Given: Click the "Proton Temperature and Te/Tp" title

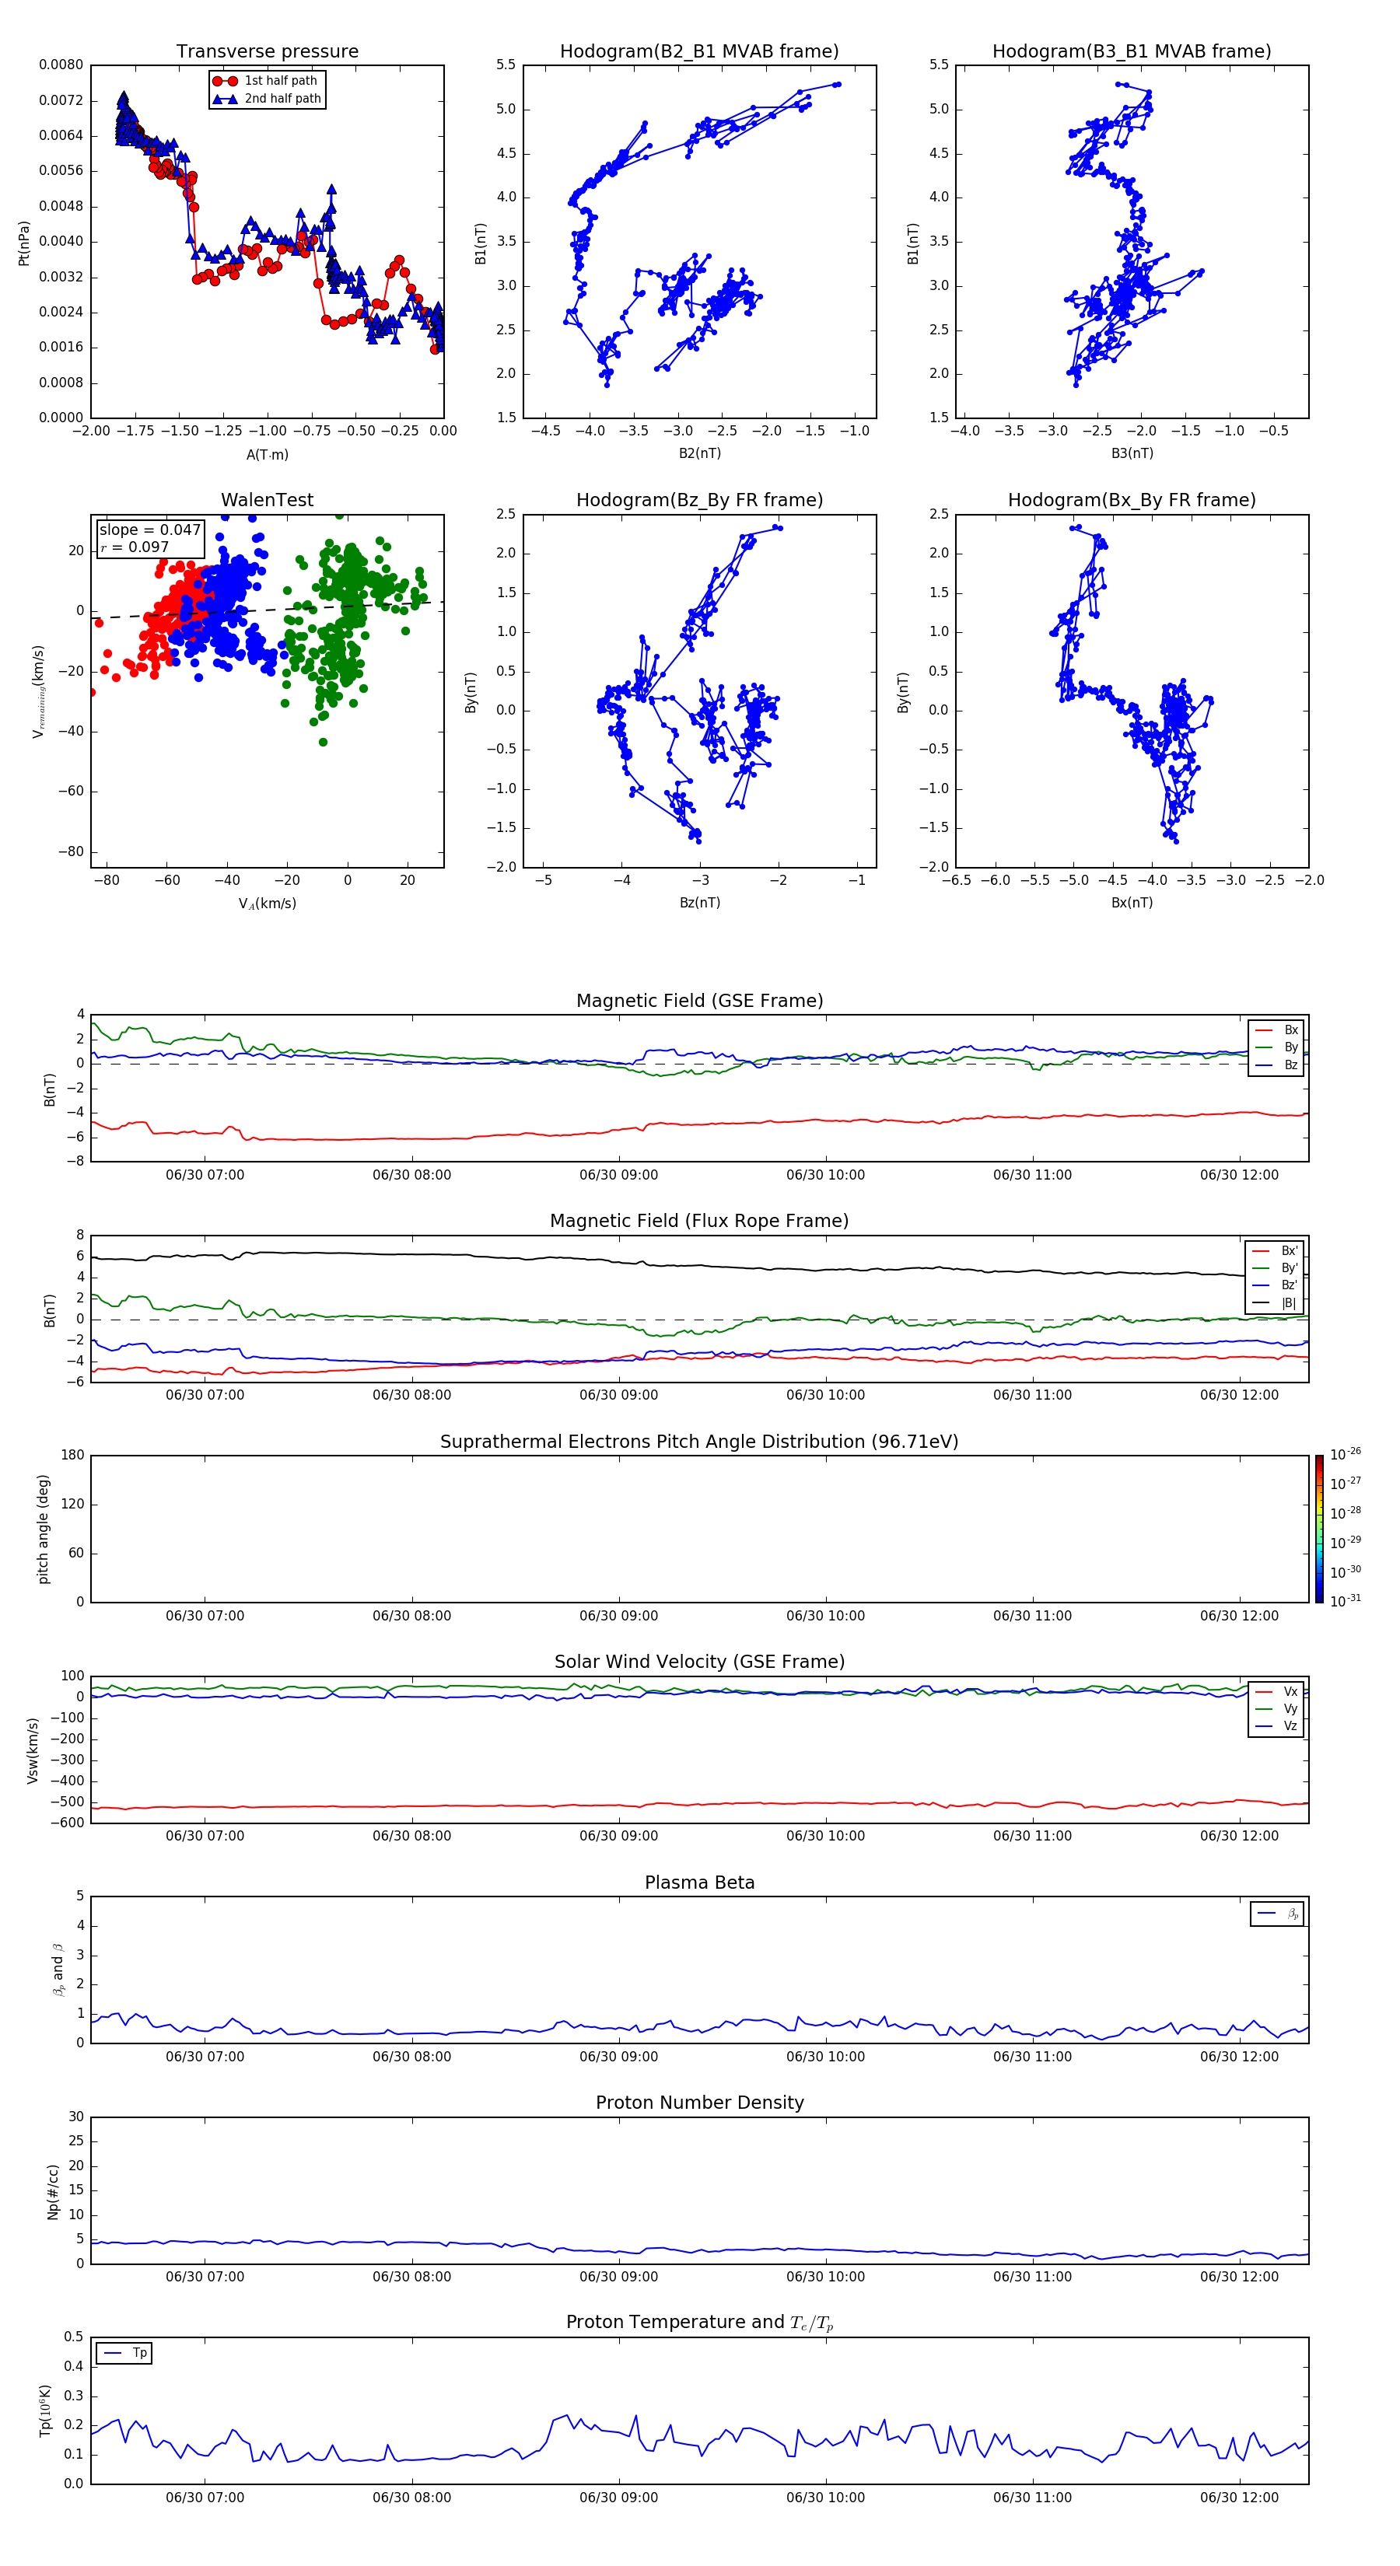Looking at the screenshot, I should 699,2323.
